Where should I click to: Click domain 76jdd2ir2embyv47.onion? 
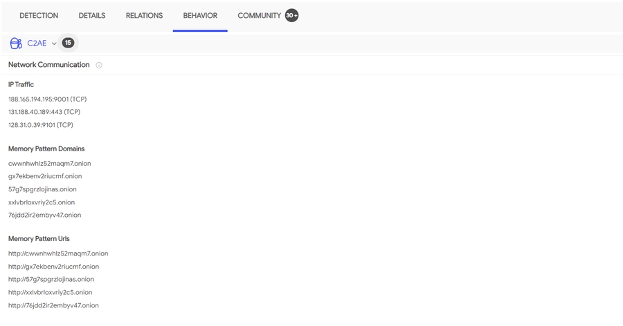pos(44,215)
